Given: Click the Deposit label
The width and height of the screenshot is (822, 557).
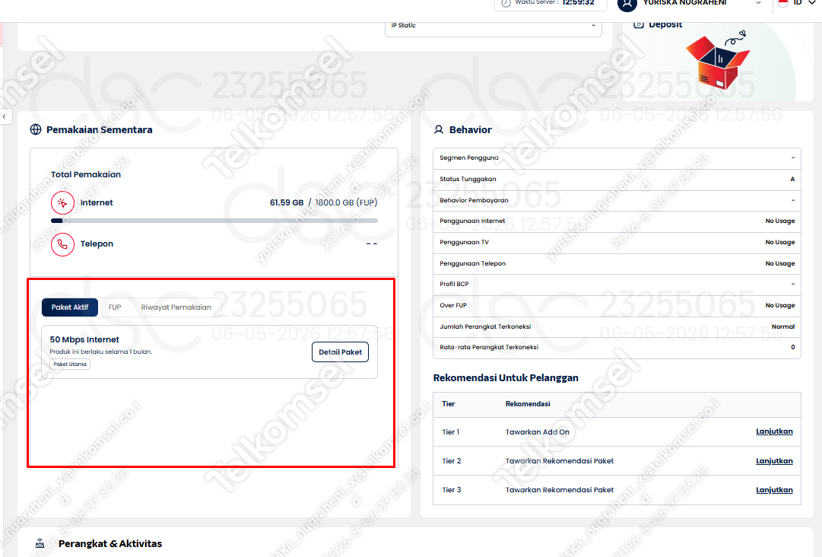Looking at the screenshot, I should [x=665, y=24].
